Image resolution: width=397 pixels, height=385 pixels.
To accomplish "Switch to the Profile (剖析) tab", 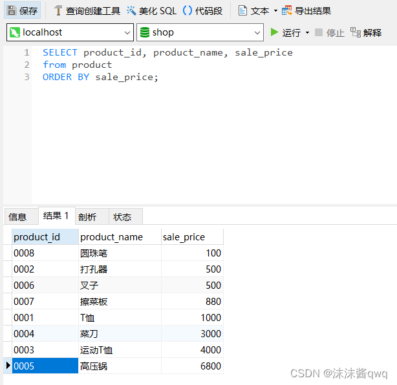I will [92, 217].
